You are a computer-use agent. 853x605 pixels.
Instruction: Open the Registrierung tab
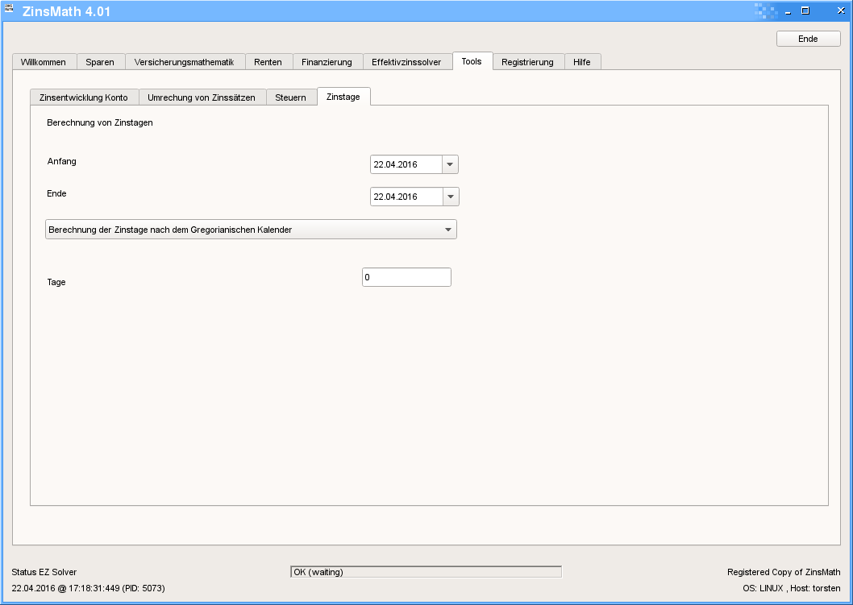click(x=527, y=62)
